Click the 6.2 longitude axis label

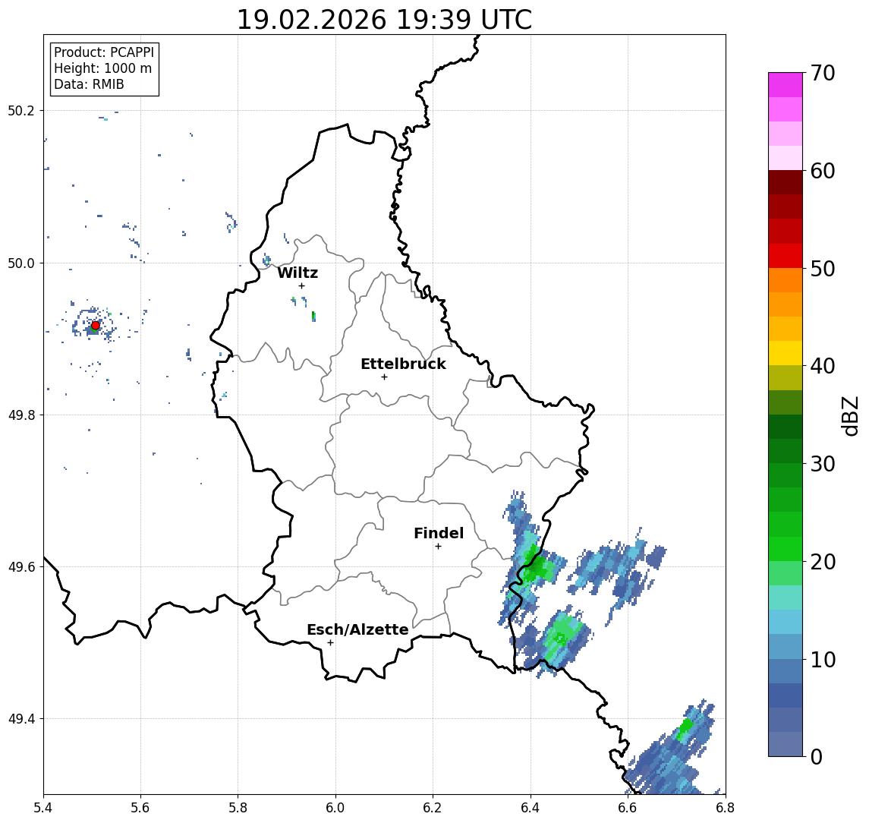[x=433, y=808]
